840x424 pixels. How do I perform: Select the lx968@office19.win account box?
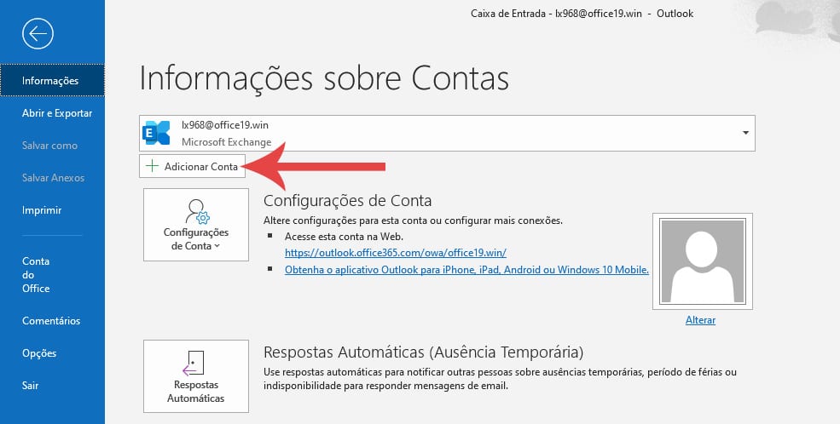[447, 134]
